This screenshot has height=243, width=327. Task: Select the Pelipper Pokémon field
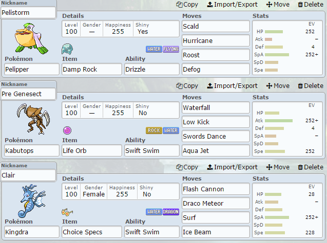pos(32,69)
